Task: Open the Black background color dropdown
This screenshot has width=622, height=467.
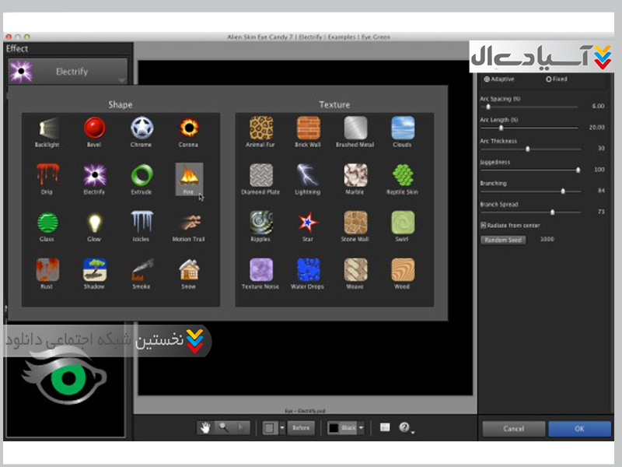Action: 361,428
